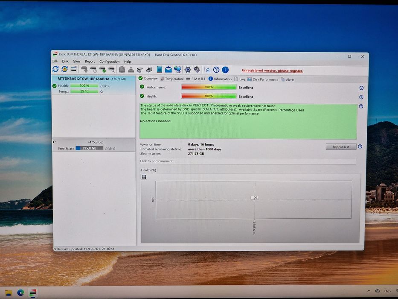Switch to the Temperature tab
Image resolution: width=398 pixels, height=299 pixels.
point(172,79)
